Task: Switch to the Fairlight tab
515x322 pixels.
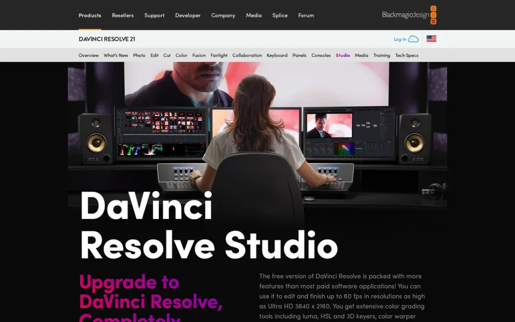Action: click(x=219, y=55)
